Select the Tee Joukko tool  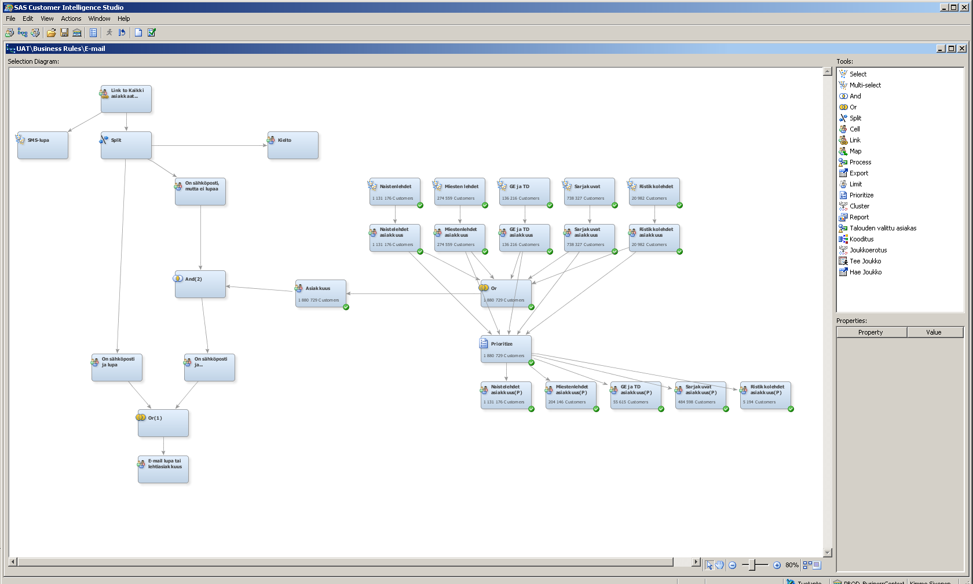pos(865,261)
